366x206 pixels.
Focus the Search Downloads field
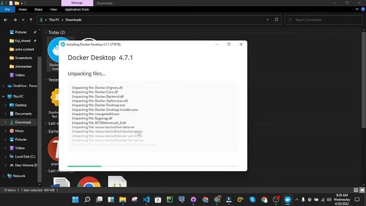pyautogui.click(x=324, y=20)
